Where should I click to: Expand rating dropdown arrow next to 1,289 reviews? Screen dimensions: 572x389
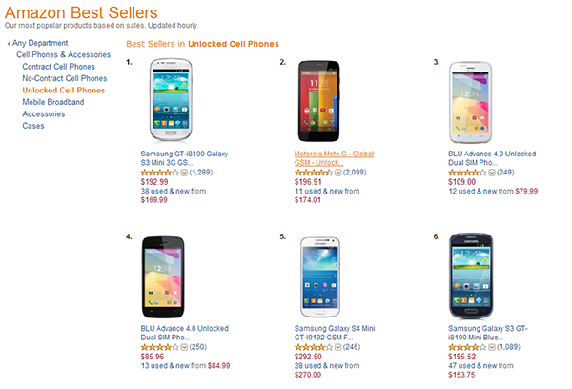click(184, 173)
